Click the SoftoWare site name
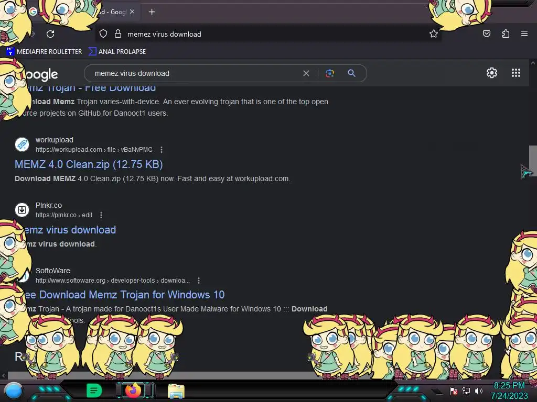537x402 pixels. click(53, 271)
